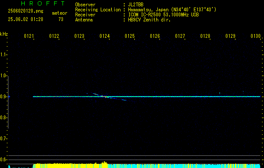Screen dimensions: 264x168
Task: Click the Observer label
Action: [85, 5]
